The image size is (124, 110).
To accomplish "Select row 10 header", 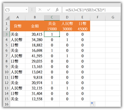I will click(x=7, y=72).
